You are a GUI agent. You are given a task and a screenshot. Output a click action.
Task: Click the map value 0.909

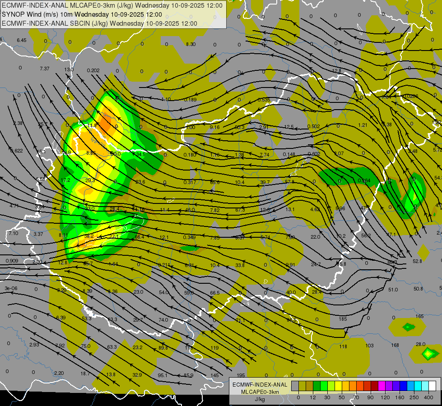(x=12, y=261)
